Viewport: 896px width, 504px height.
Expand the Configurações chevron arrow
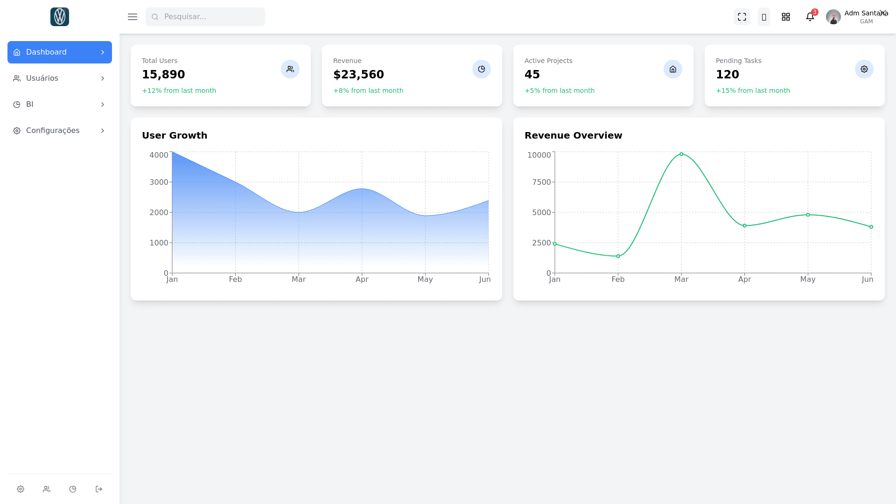pyautogui.click(x=103, y=131)
